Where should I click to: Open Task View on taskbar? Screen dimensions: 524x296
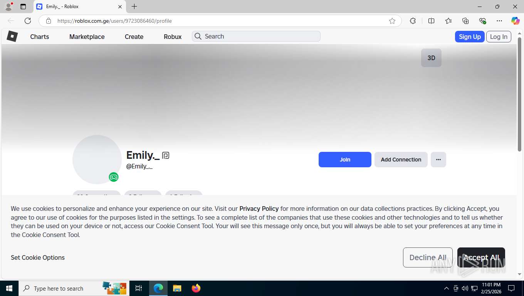(x=139, y=288)
